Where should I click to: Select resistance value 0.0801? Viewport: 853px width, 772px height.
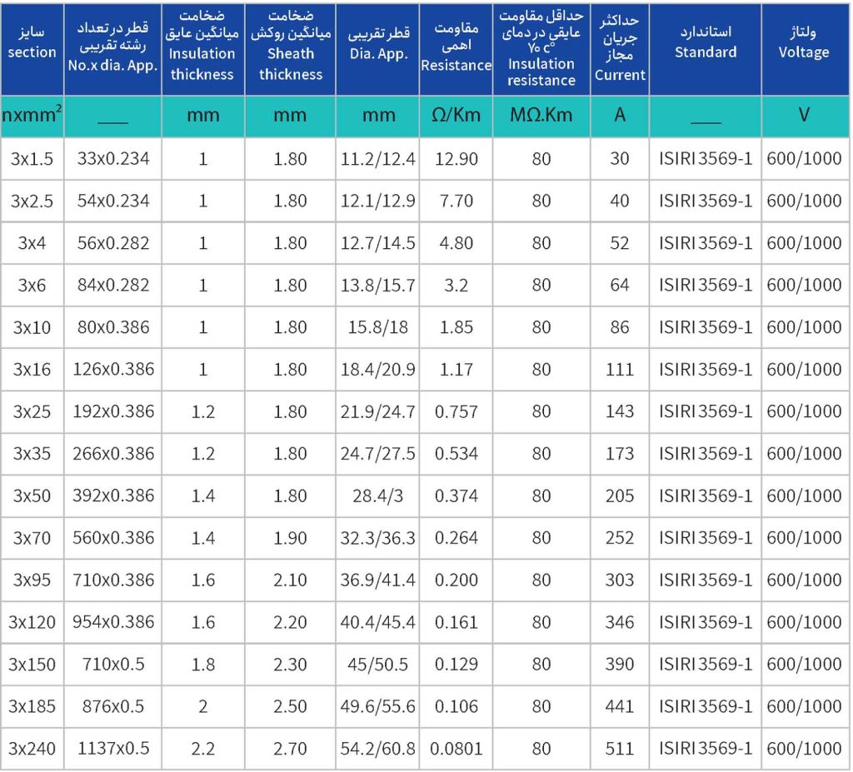(x=456, y=749)
